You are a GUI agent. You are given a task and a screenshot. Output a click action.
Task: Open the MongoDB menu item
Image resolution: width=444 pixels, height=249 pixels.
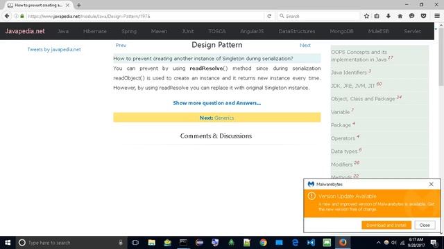[x=341, y=31]
